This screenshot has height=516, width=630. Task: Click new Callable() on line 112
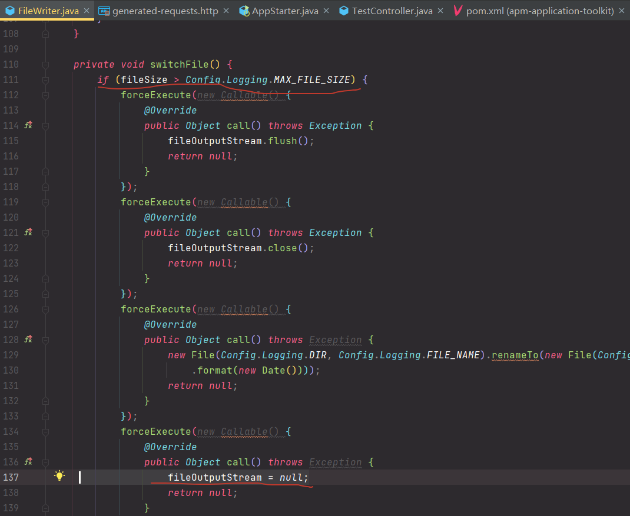[x=238, y=95]
